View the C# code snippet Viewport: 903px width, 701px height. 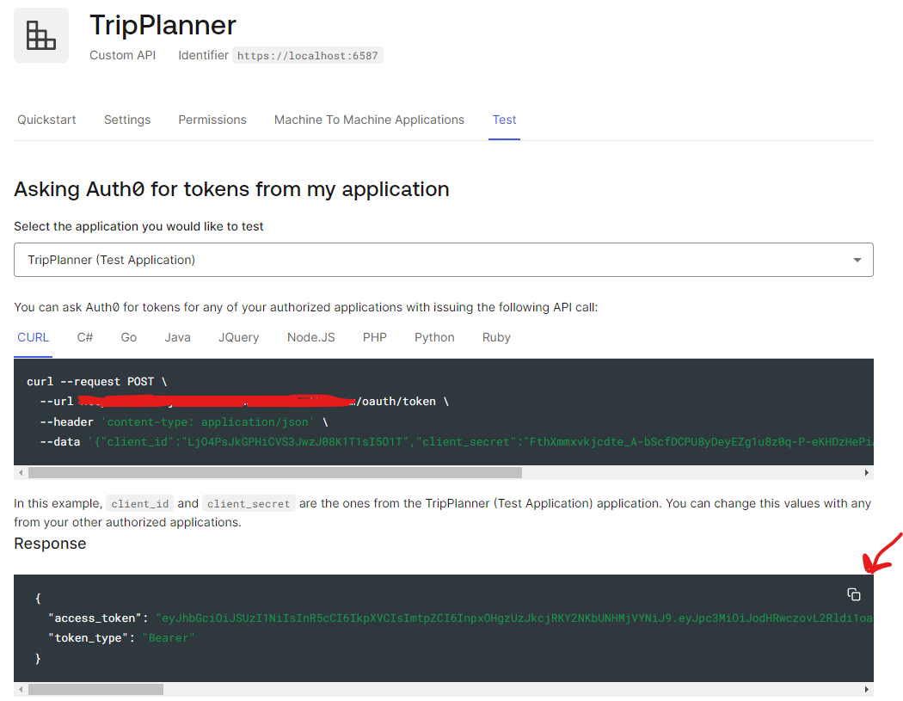click(x=84, y=337)
